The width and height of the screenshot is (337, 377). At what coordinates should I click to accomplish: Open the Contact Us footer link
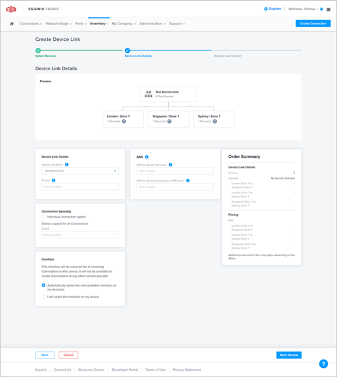pyautogui.click(x=63, y=369)
